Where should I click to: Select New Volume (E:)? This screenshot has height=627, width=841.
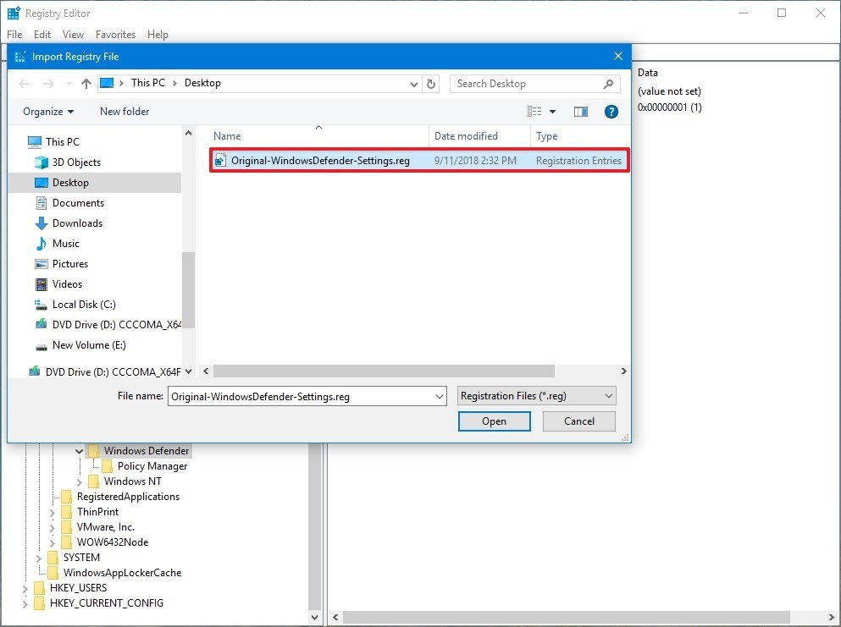[x=89, y=345]
